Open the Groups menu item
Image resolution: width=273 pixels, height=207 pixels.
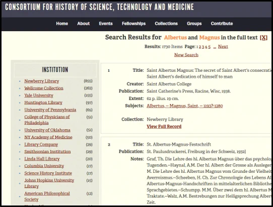194,24
